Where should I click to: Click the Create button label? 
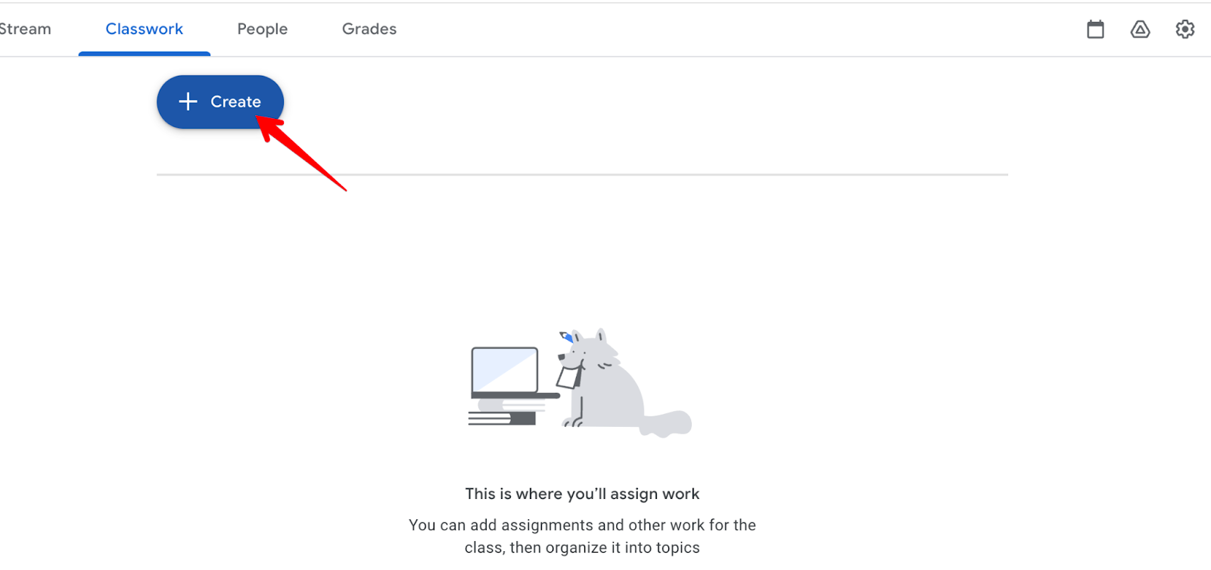pos(235,101)
